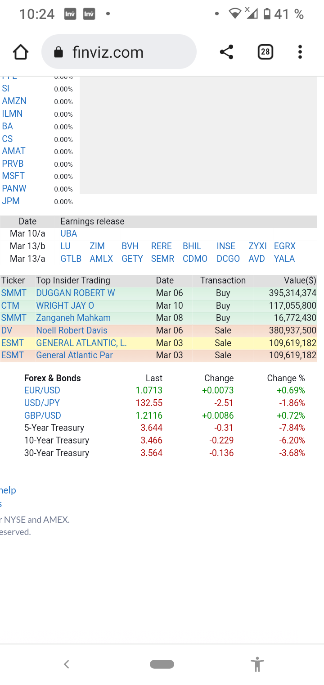This screenshot has width=324, height=685.
Task: Tap the home pill in the navigation bar
Action: click(x=162, y=664)
